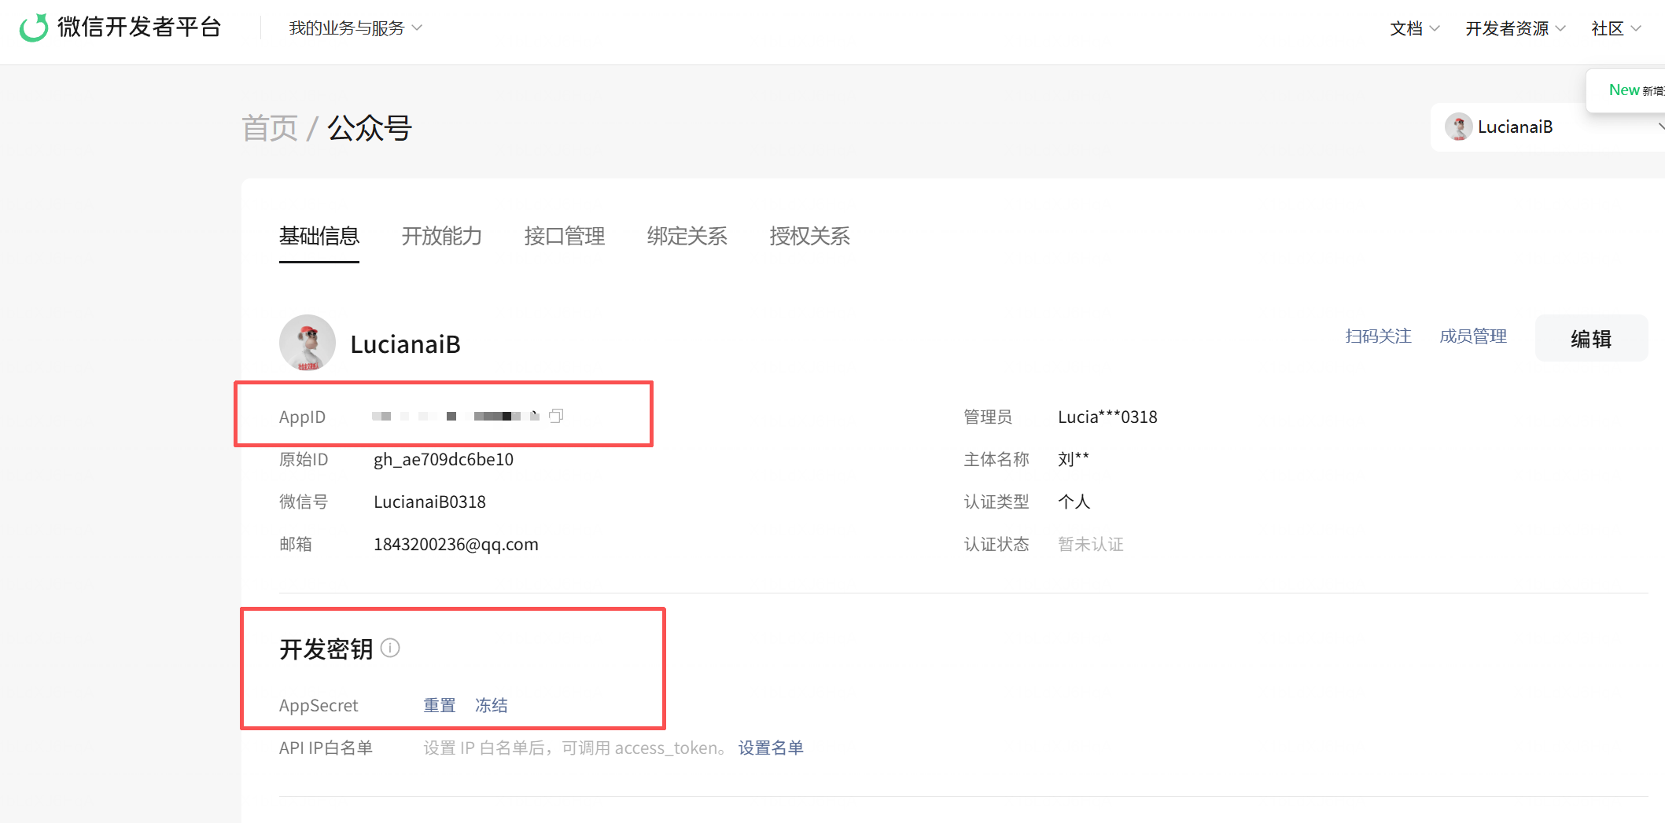The height and width of the screenshot is (823, 1665).
Task: Switch to the 开放能力 tab
Action: (x=442, y=236)
